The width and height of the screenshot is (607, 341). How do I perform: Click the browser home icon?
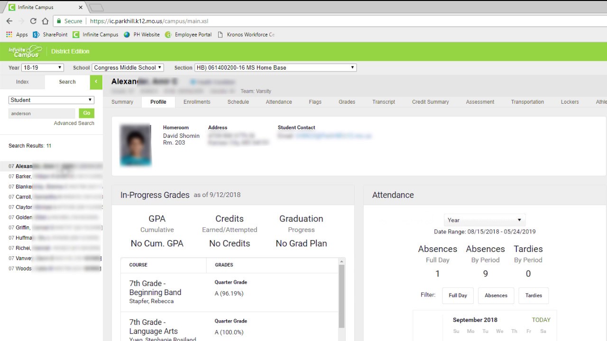(45, 21)
